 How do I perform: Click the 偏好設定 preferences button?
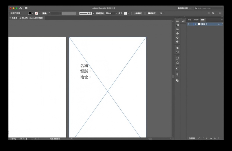tap(152, 13)
